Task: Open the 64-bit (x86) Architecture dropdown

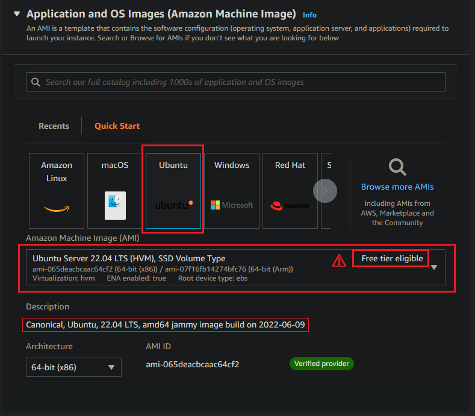Action: tap(73, 367)
